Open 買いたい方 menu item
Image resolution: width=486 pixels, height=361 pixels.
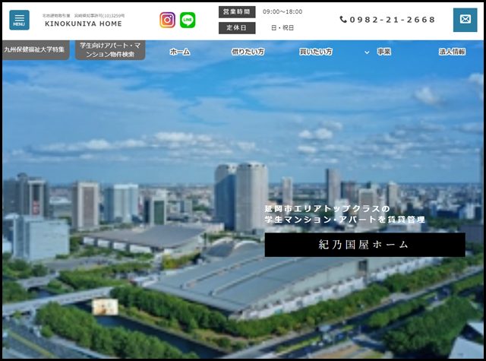(316, 52)
